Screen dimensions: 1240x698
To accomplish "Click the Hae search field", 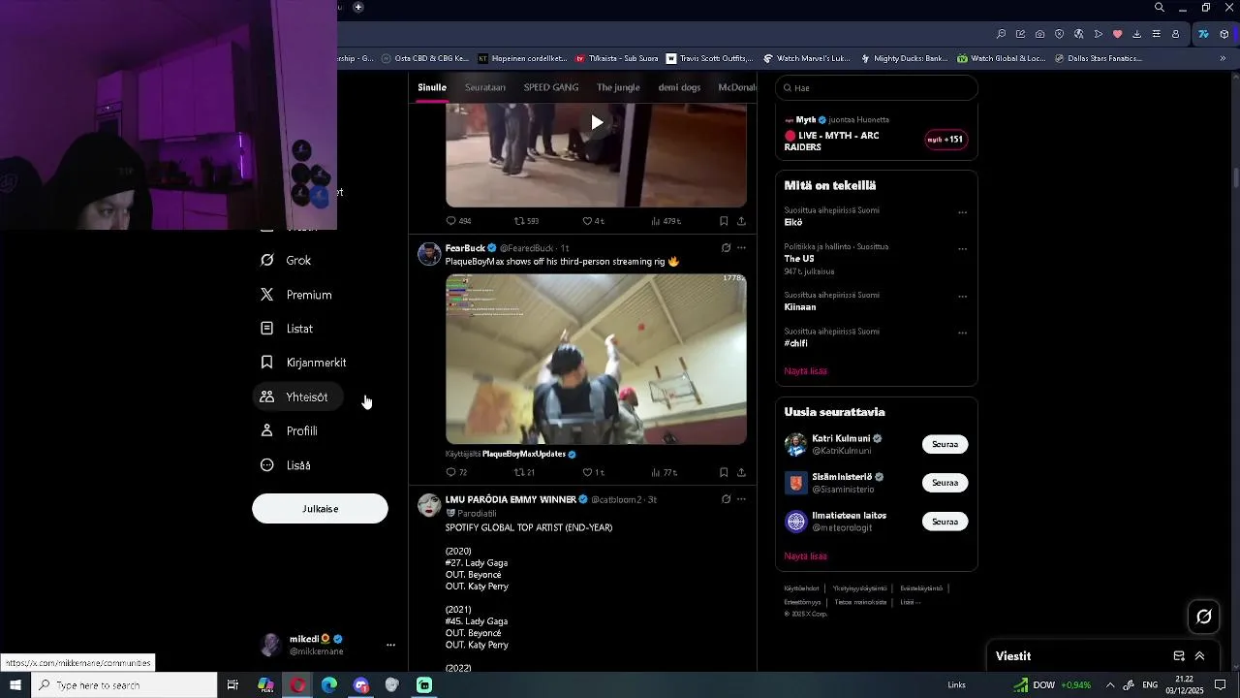I will [x=877, y=87].
